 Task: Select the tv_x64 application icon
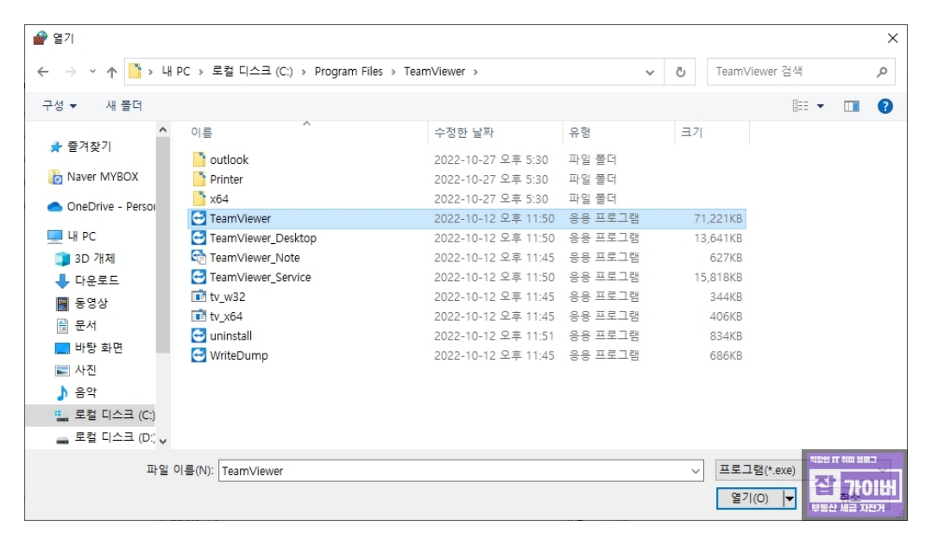click(198, 316)
